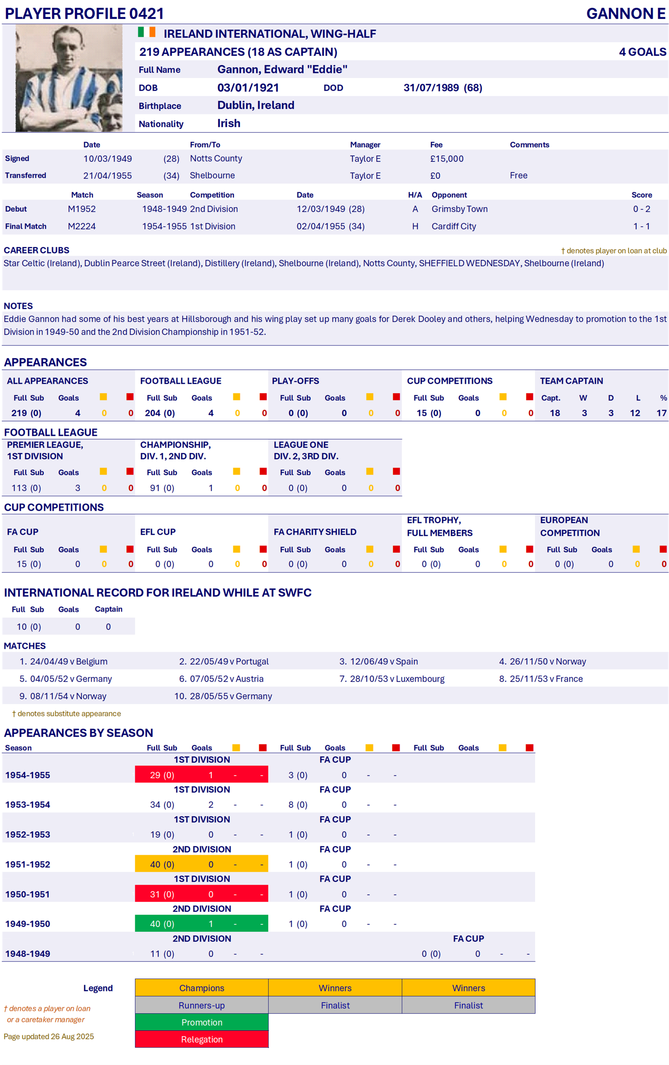This screenshot has height=1065, width=669.
Task: Click the Notts County signed-from entry
Action: coord(216,158)
